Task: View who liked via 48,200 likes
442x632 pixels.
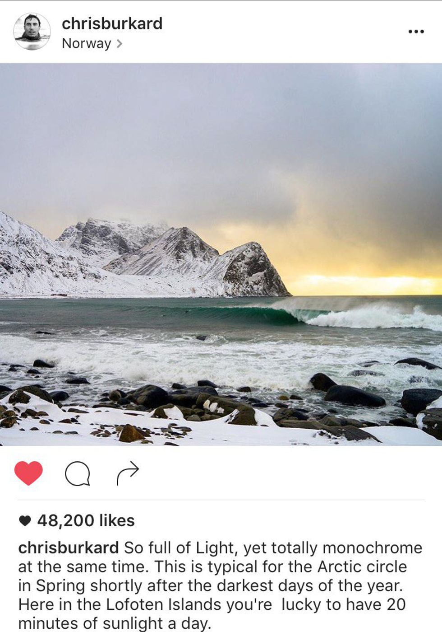Action: point(86,520)
